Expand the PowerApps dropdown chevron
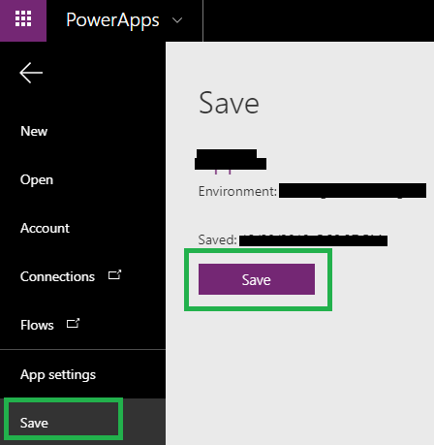Image resolution: width=434 pixels, height=445 pixels. [x=177, y=20]
